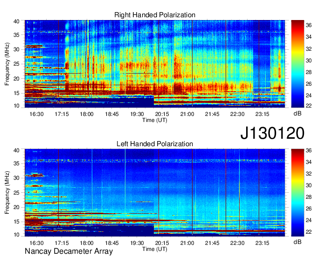Click 30 dB tick on Right Handed color bar
Screen dimensions: 317x257
pyautogui.click(x=309, y=61)
